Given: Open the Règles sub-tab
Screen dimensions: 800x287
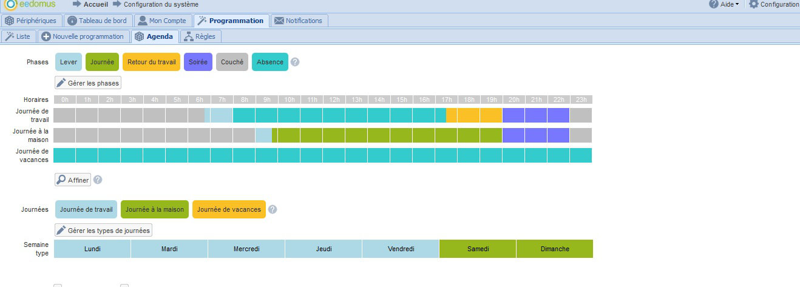Looking at the screenshot, I should coord(200,36).
